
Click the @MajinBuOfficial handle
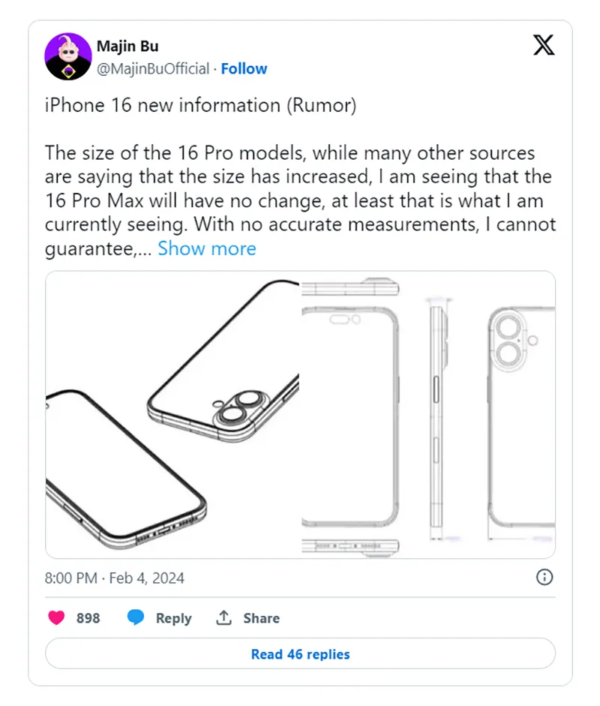[153, 69]
